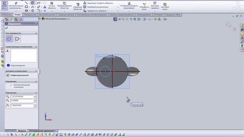Screen dimensions: 244x137
Task: Collapse Добавить взаимосвязи section
Action: (36, 71)
